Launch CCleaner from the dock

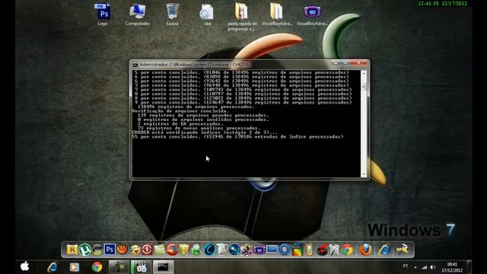(172, 250)
